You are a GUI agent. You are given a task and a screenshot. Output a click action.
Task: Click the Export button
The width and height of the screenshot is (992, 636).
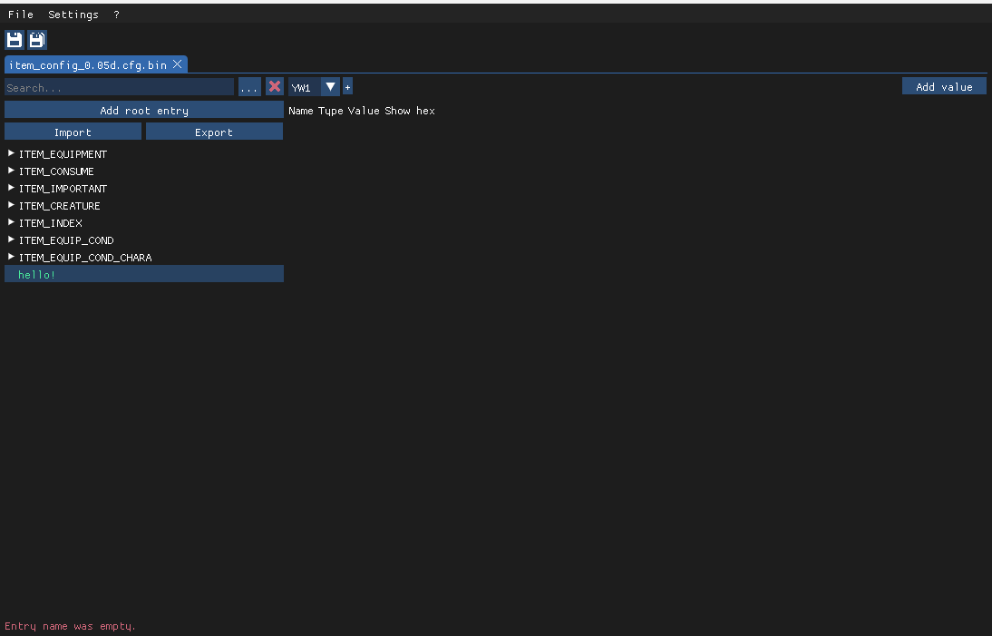(214, 131)
